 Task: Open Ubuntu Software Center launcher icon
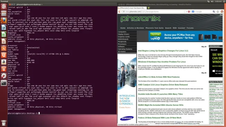(x=4, y=48)
